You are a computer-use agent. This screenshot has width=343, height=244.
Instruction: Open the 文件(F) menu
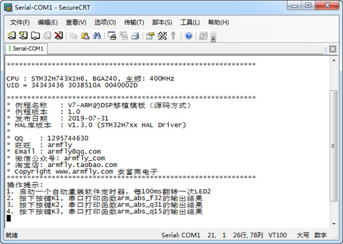coord(20,22)
